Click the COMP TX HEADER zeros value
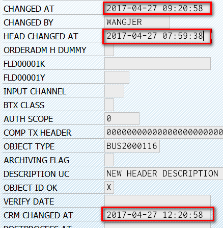The width and height of the screenshot is (223, 228). 164,132
